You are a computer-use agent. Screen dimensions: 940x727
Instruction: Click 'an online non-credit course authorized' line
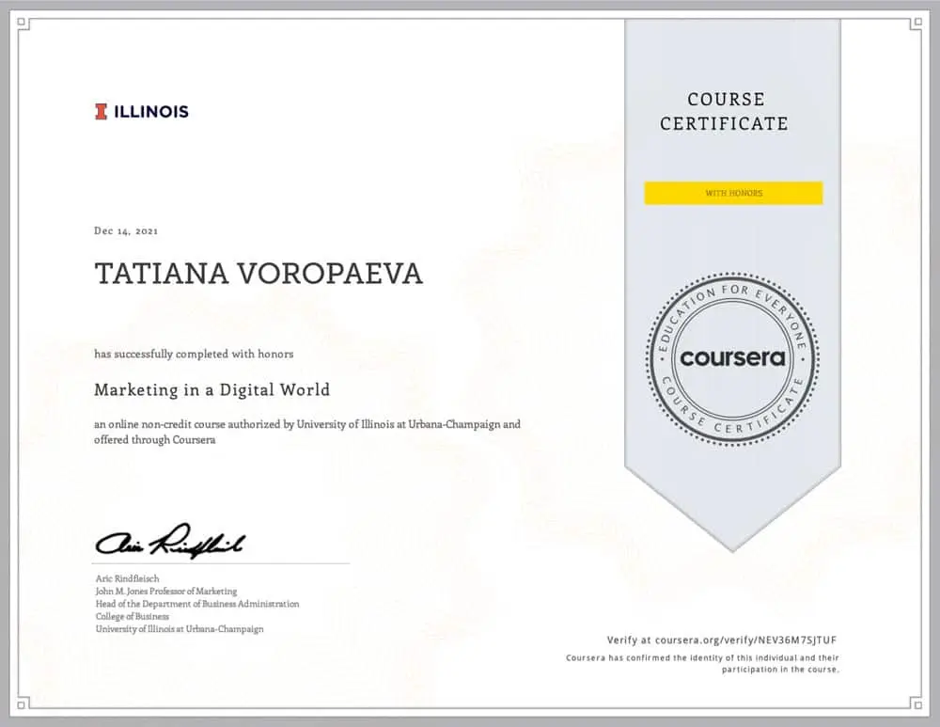coord(307,424)
